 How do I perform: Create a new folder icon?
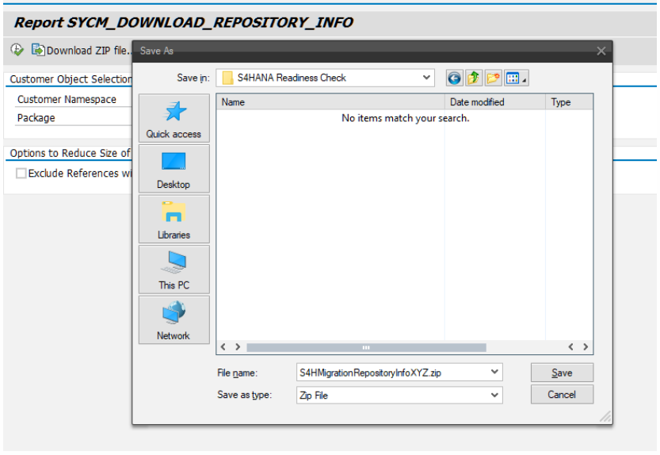pyautogui.click(x=493, y=78)
